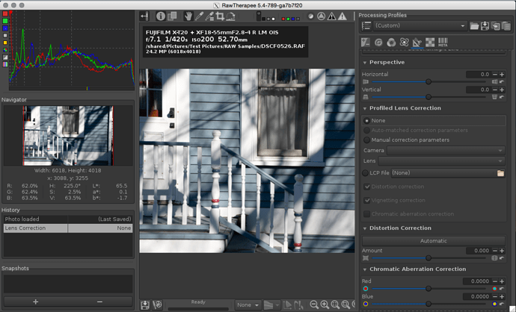Open image info overlay icon
The height and width of the screenshot is (312, 516).
coord(161,16)
